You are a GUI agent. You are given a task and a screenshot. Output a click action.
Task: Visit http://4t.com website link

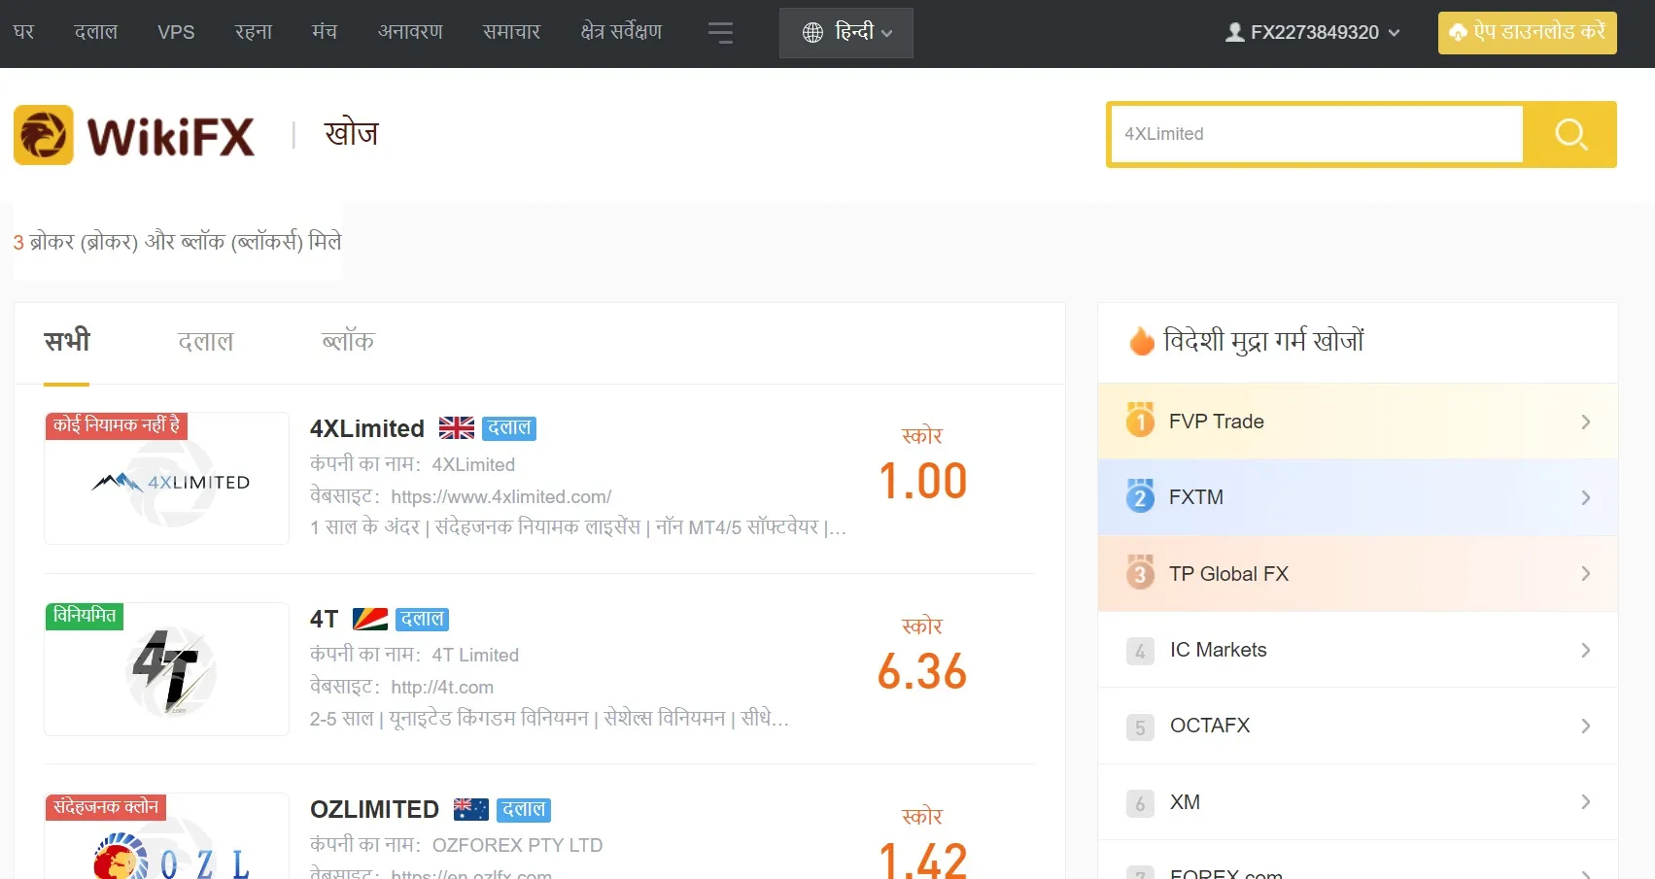(x=442, y=687)
